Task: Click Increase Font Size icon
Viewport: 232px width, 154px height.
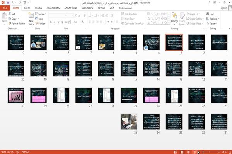Action: coord(76,15)
